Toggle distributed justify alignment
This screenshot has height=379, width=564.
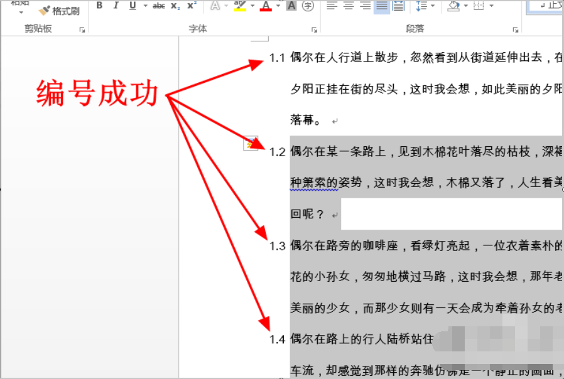pyautogui.click(x=398, y=6)
